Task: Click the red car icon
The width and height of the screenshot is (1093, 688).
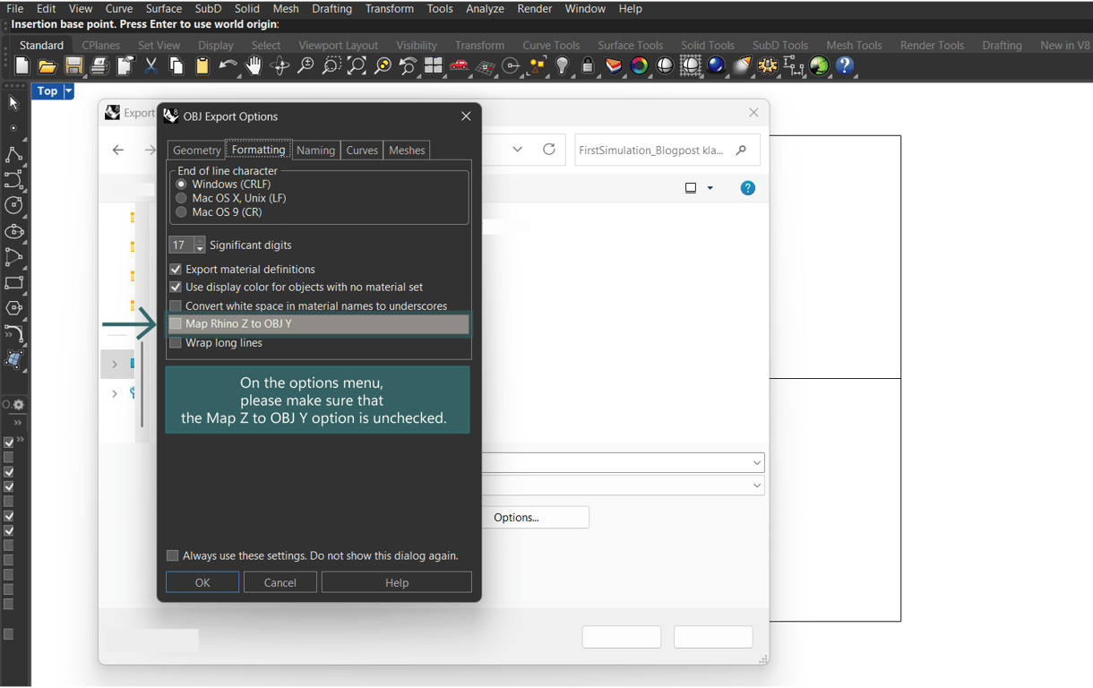Action: pyautogui.click(x=460, y=65)
